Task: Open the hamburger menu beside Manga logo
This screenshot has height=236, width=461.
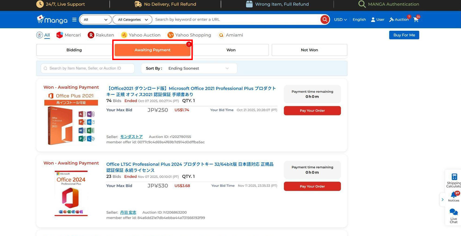Action: point(74,19)
